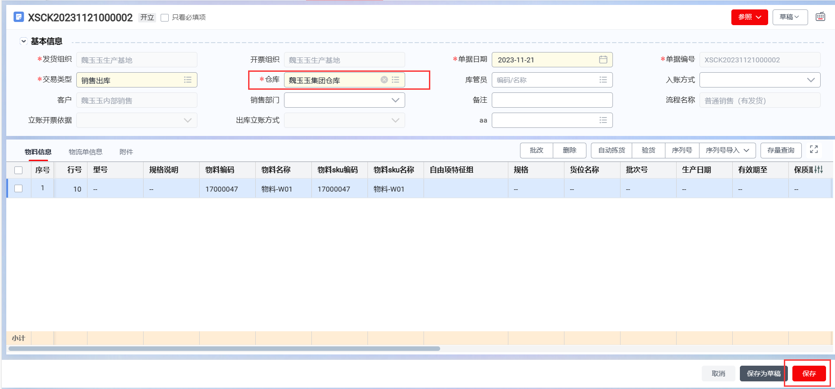Screen dimensions: 835x389
Task: Click the aa field list icon
Action: (x=603, y=120)
